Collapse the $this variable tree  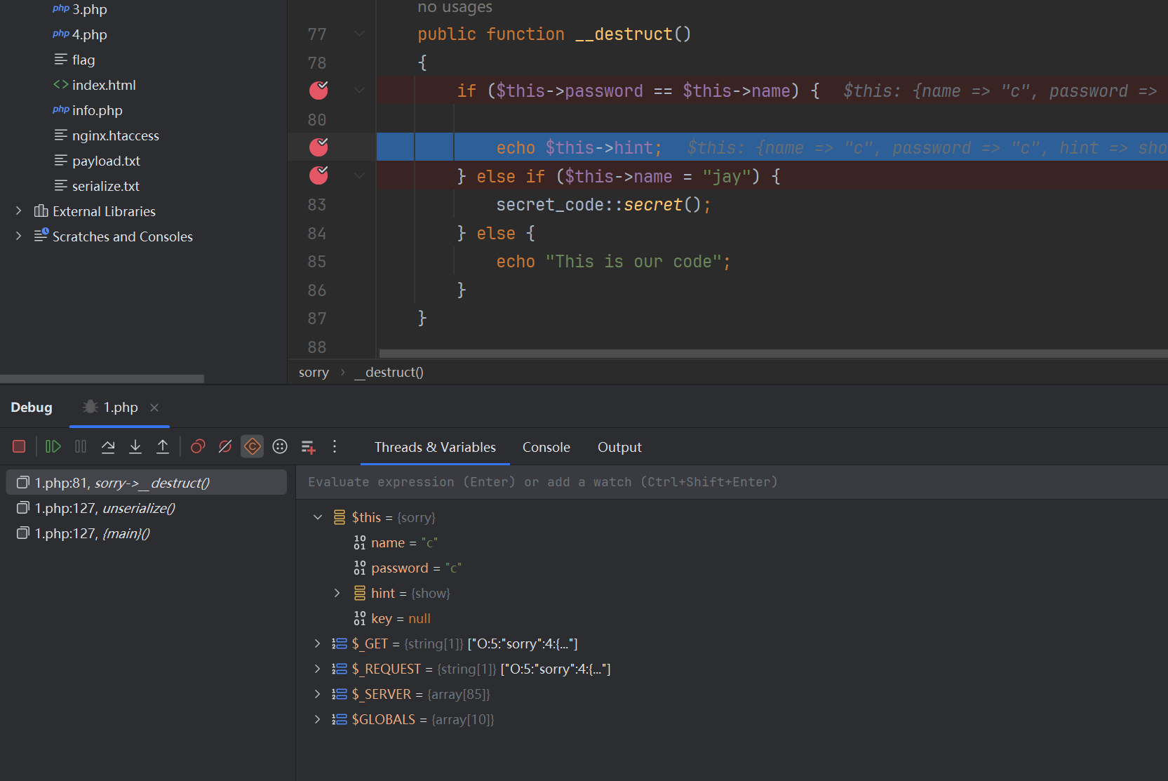(x=318, y=518)
